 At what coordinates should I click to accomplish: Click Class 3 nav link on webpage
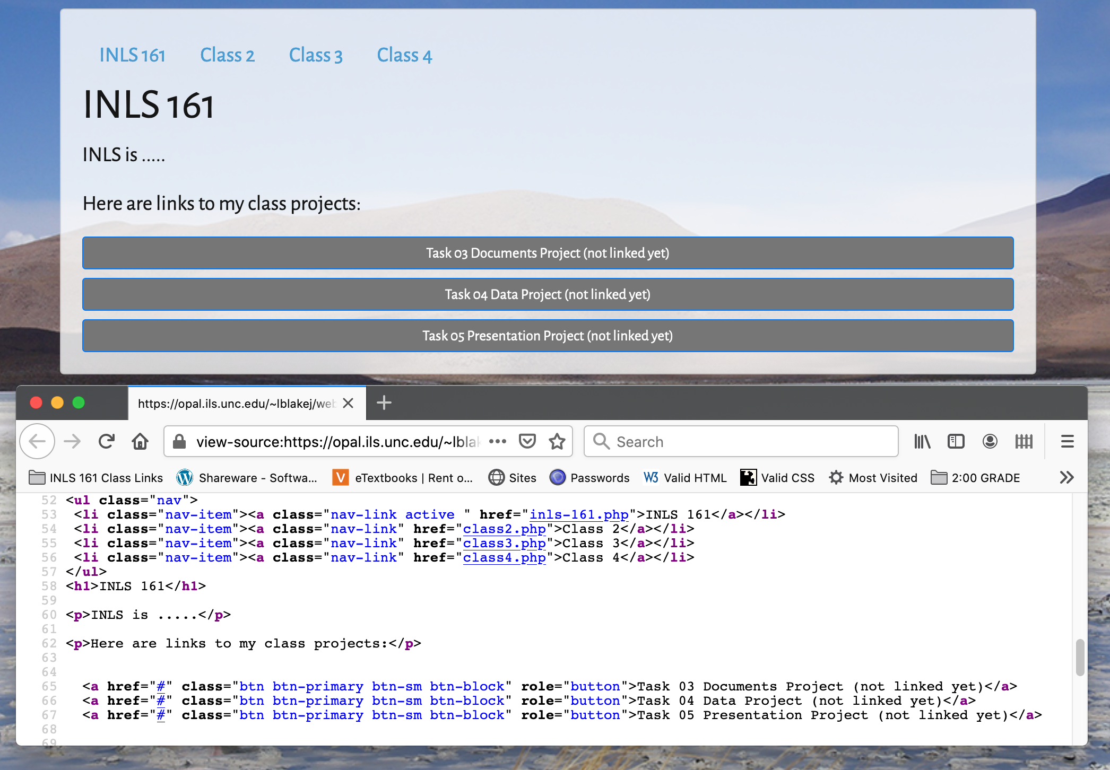tap(316, 55)
